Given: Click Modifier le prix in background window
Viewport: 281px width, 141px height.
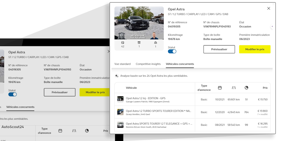Looking at the screenshot, I should pos(95,92).
